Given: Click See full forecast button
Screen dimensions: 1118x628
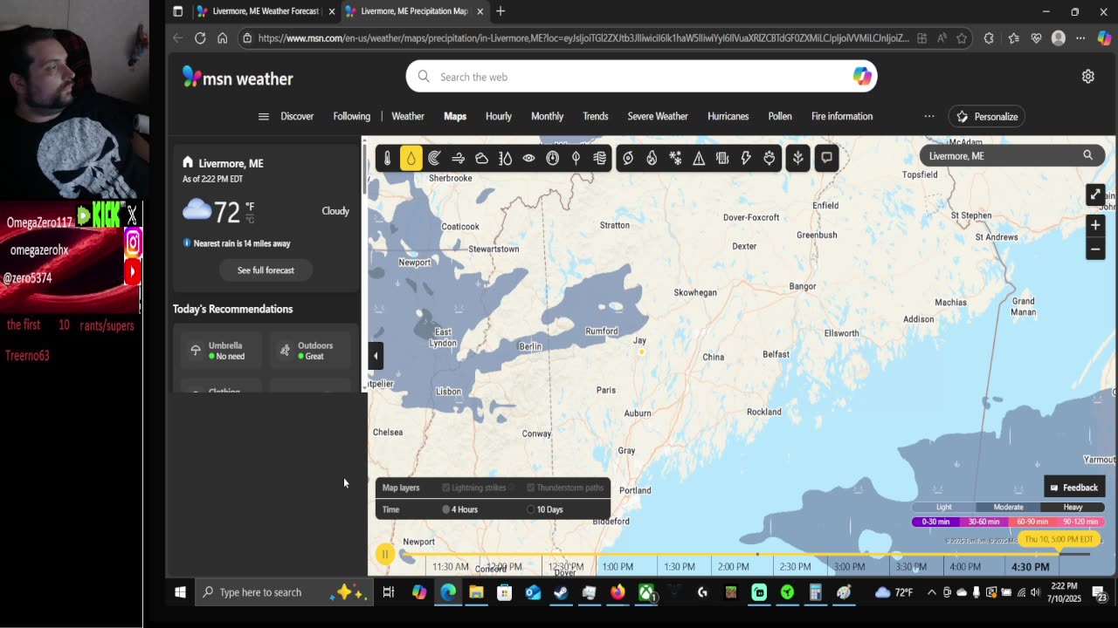Looking at the screenshot, I should tap(266, 270).
